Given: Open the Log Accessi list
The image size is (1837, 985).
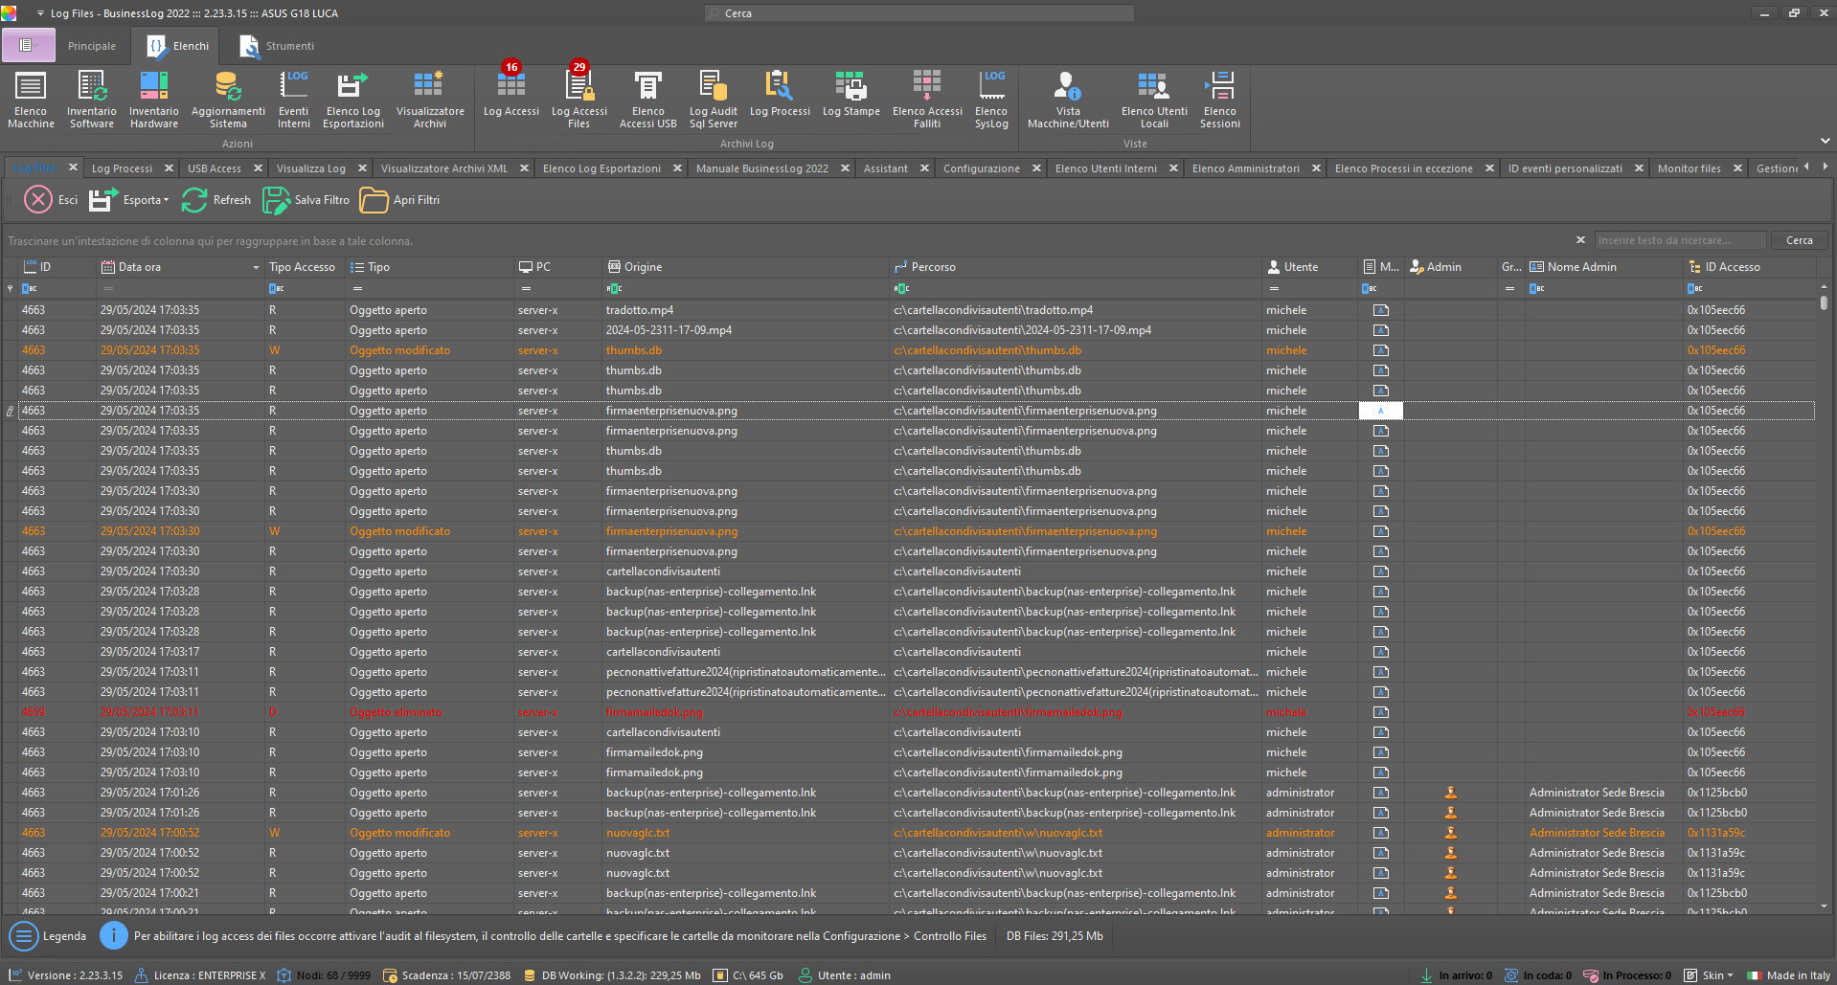Looking at the screenshot, I should (x=510, y=97).
